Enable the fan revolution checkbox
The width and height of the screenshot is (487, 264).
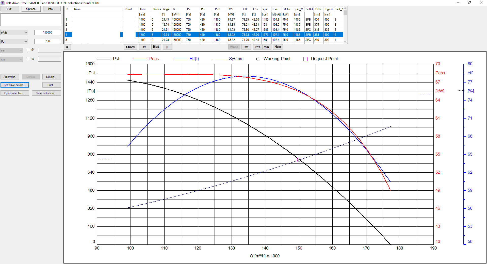28,59
